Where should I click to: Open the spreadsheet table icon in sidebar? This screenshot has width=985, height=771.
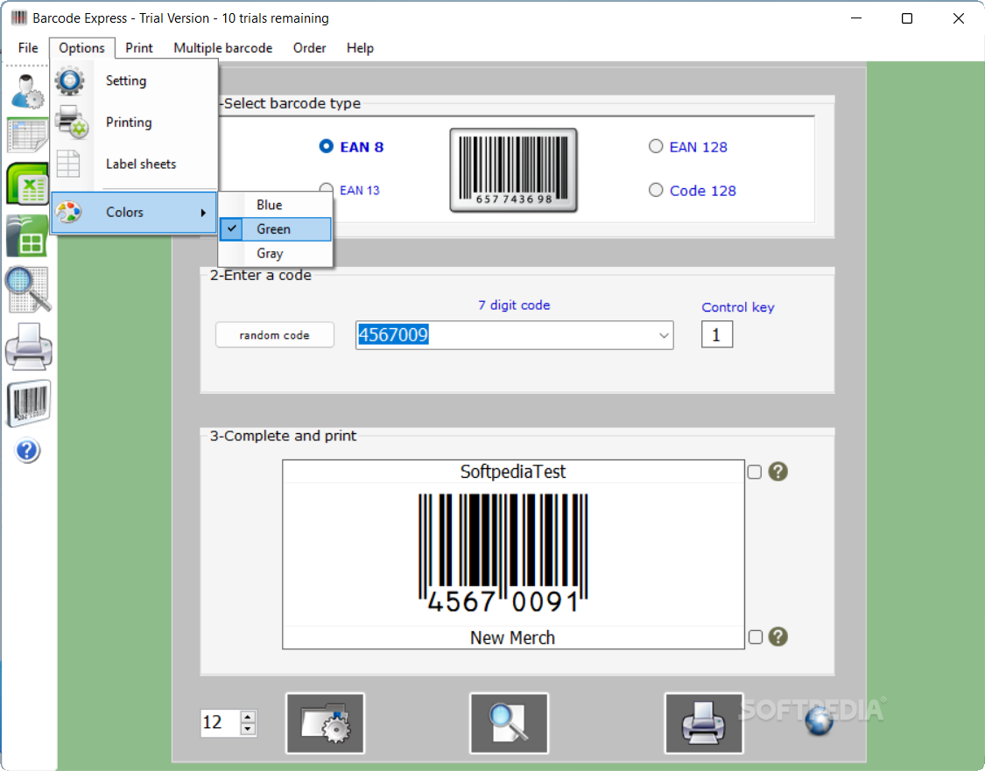28,135
